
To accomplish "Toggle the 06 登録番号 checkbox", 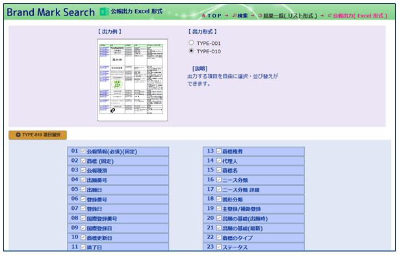I will [83, 199].
